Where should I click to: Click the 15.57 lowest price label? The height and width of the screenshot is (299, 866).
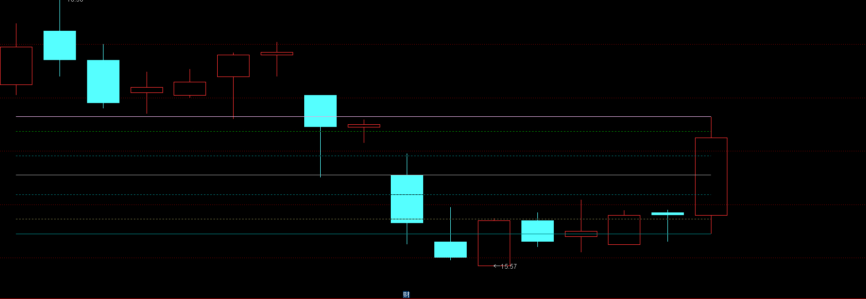508,267
